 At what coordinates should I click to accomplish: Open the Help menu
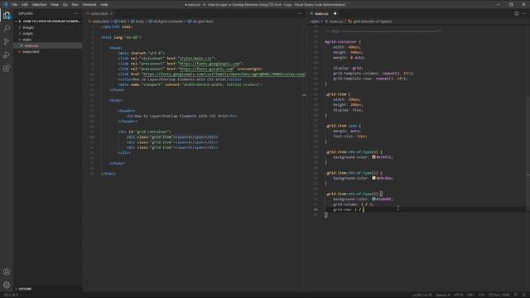104,5
